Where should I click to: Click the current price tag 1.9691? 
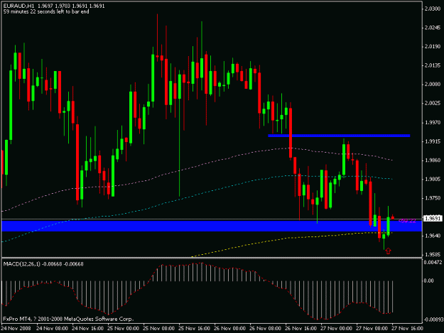pyautogui.click(x=432, y=219)
